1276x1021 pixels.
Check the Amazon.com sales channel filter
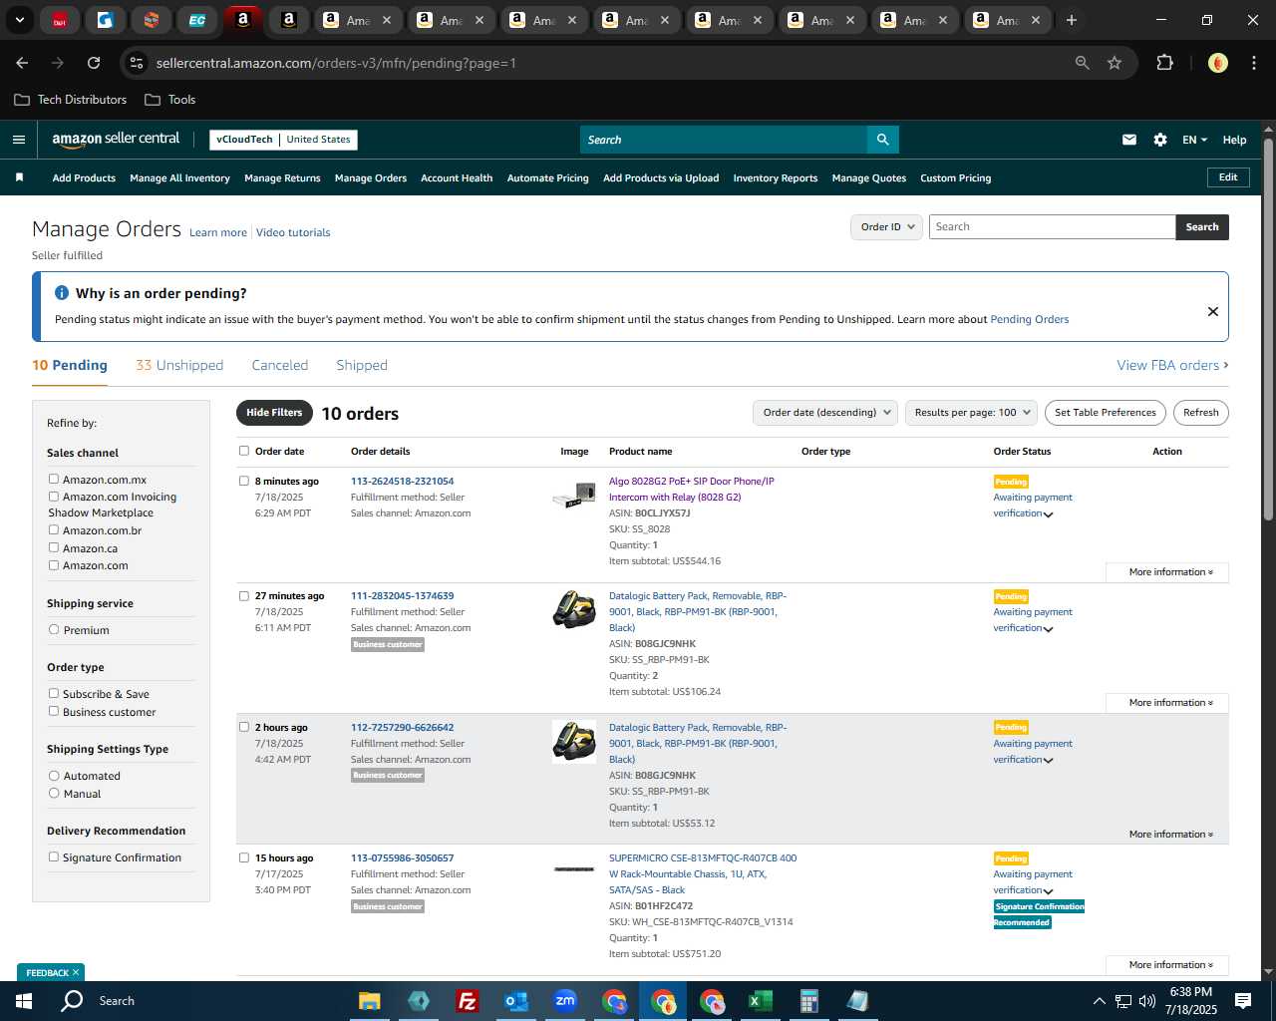[54, 564]
